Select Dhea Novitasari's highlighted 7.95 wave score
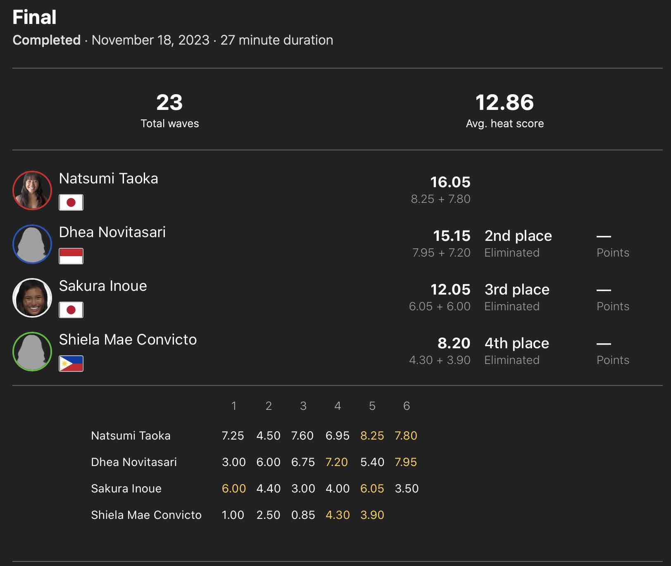This screenshot has height=566, width=671. tap(406, 462)
